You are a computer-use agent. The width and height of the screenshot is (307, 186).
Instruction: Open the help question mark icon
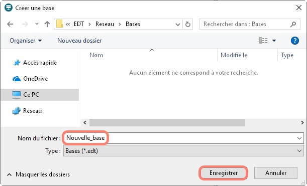point(294,41)
